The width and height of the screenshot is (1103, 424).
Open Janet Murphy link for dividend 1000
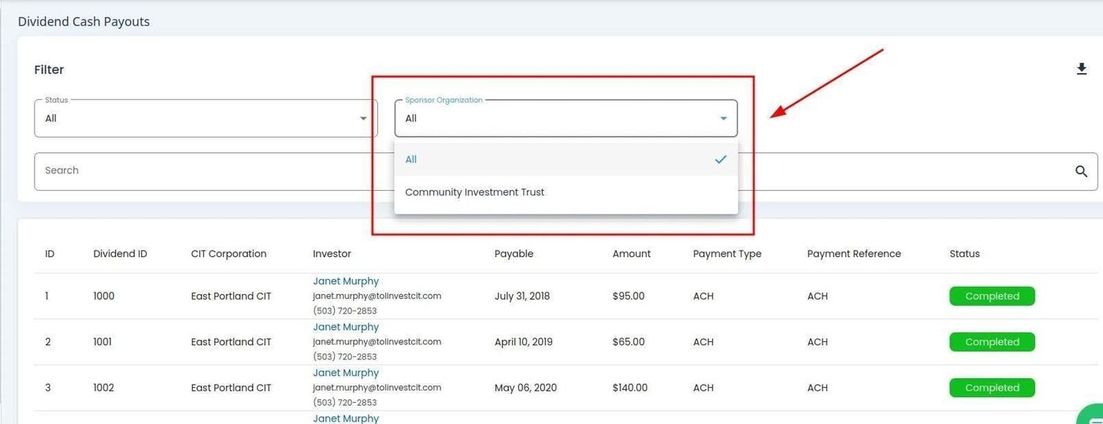(x=345, y=281)
